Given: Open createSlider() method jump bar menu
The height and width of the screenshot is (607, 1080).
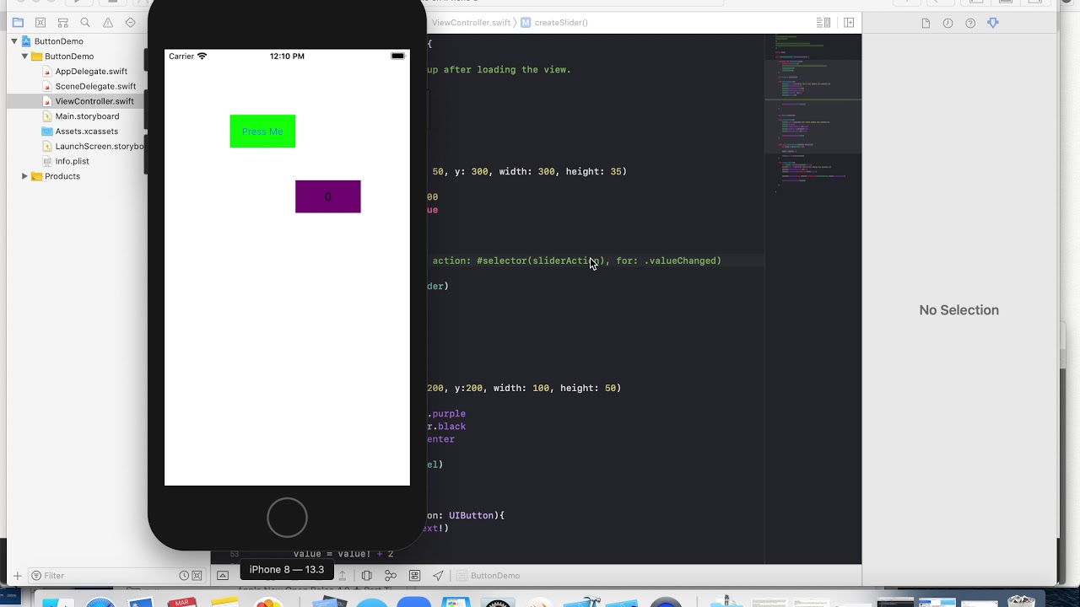Looking at the screenshot, I should (x=554, y=23).
